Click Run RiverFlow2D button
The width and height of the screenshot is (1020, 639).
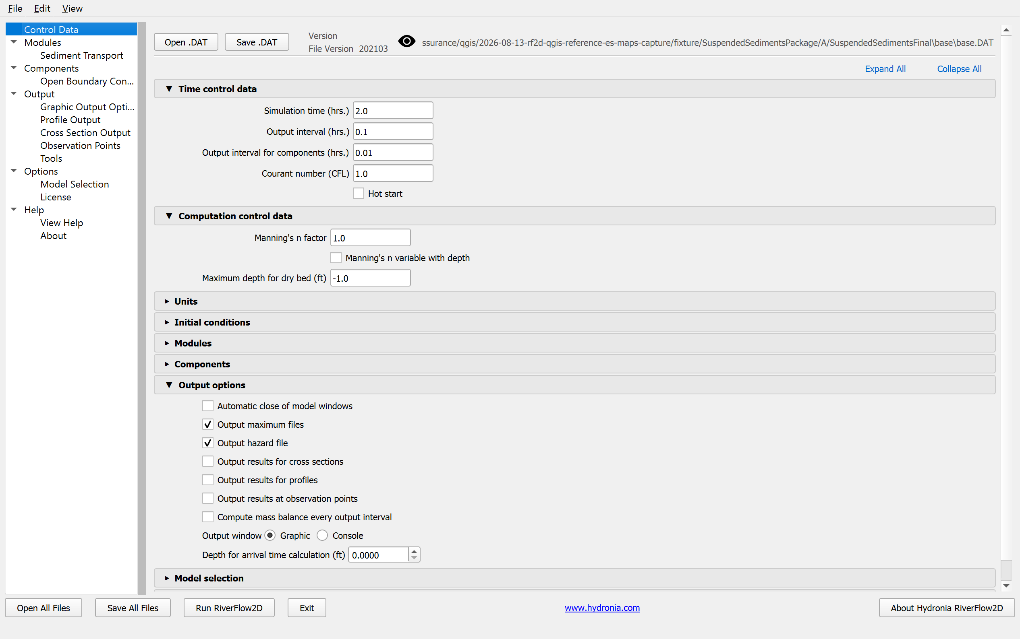[229, 608]
